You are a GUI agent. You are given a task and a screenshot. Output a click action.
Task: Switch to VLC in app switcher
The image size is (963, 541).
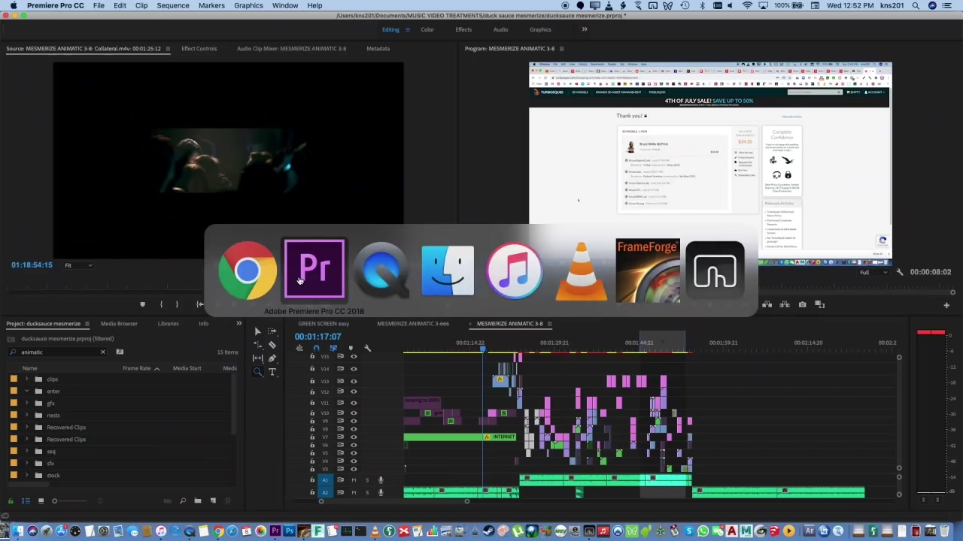point(581,270)
